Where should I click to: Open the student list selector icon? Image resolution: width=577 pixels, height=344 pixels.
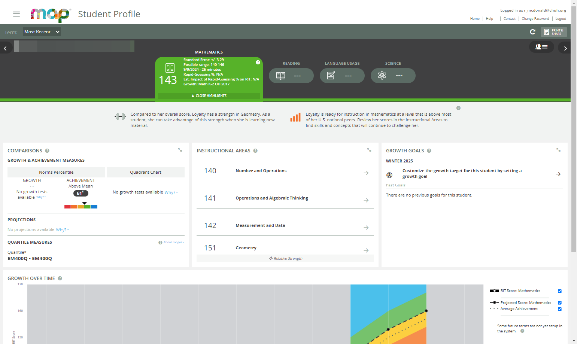click(541, 47)
